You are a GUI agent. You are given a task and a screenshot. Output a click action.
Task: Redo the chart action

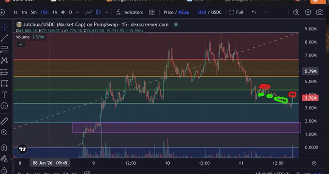[x=266, y=13]
